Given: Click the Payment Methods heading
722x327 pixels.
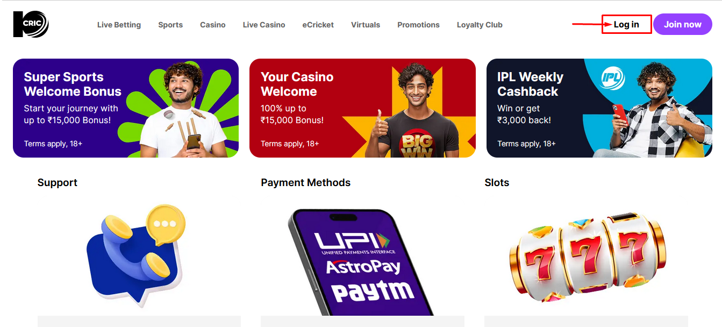Looking at the screenshot, I should pos(306,183).
